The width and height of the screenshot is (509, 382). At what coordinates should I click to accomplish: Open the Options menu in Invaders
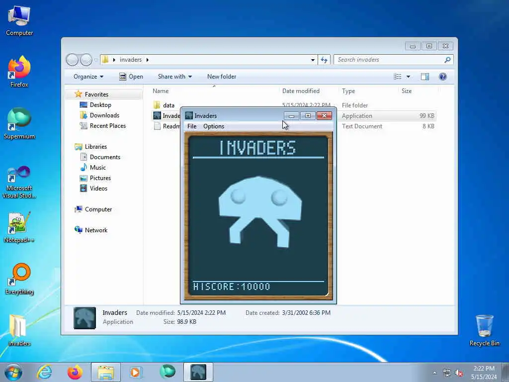(214, 126)
